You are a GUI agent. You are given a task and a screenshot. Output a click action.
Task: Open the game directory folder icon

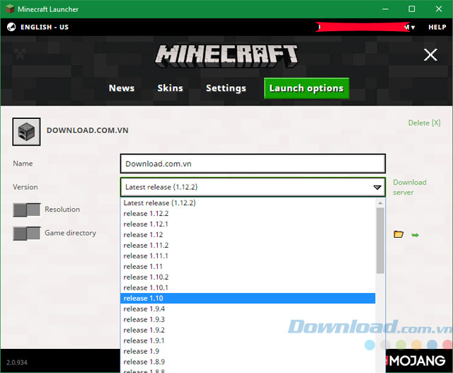click(x=398, y=234)
